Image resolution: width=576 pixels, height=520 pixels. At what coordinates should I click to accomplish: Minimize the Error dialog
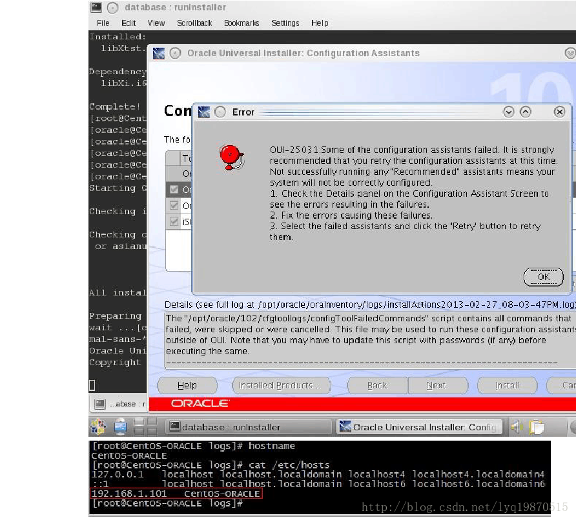[x=509, y=112]
